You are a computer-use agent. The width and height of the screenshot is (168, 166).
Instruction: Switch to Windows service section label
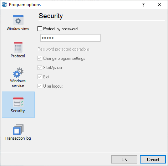pyautogui.click(x=18, y=83)
